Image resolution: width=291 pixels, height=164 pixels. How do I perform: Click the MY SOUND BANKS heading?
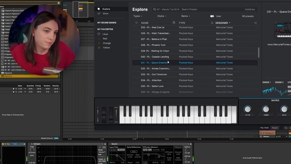click(x=107, y=23)
